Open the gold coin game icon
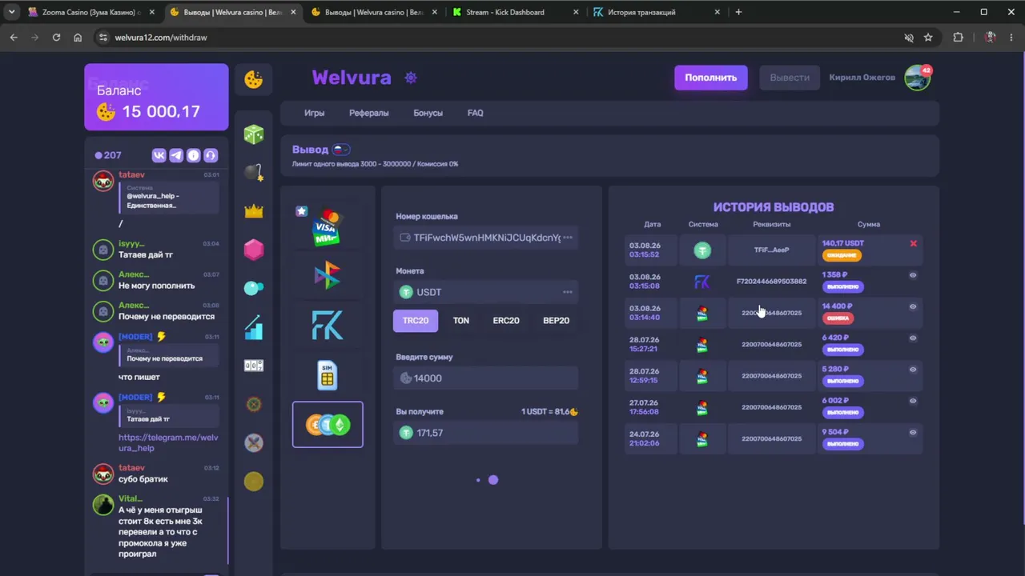Viewport: 1025px width, 576px height. pos(254,481)
